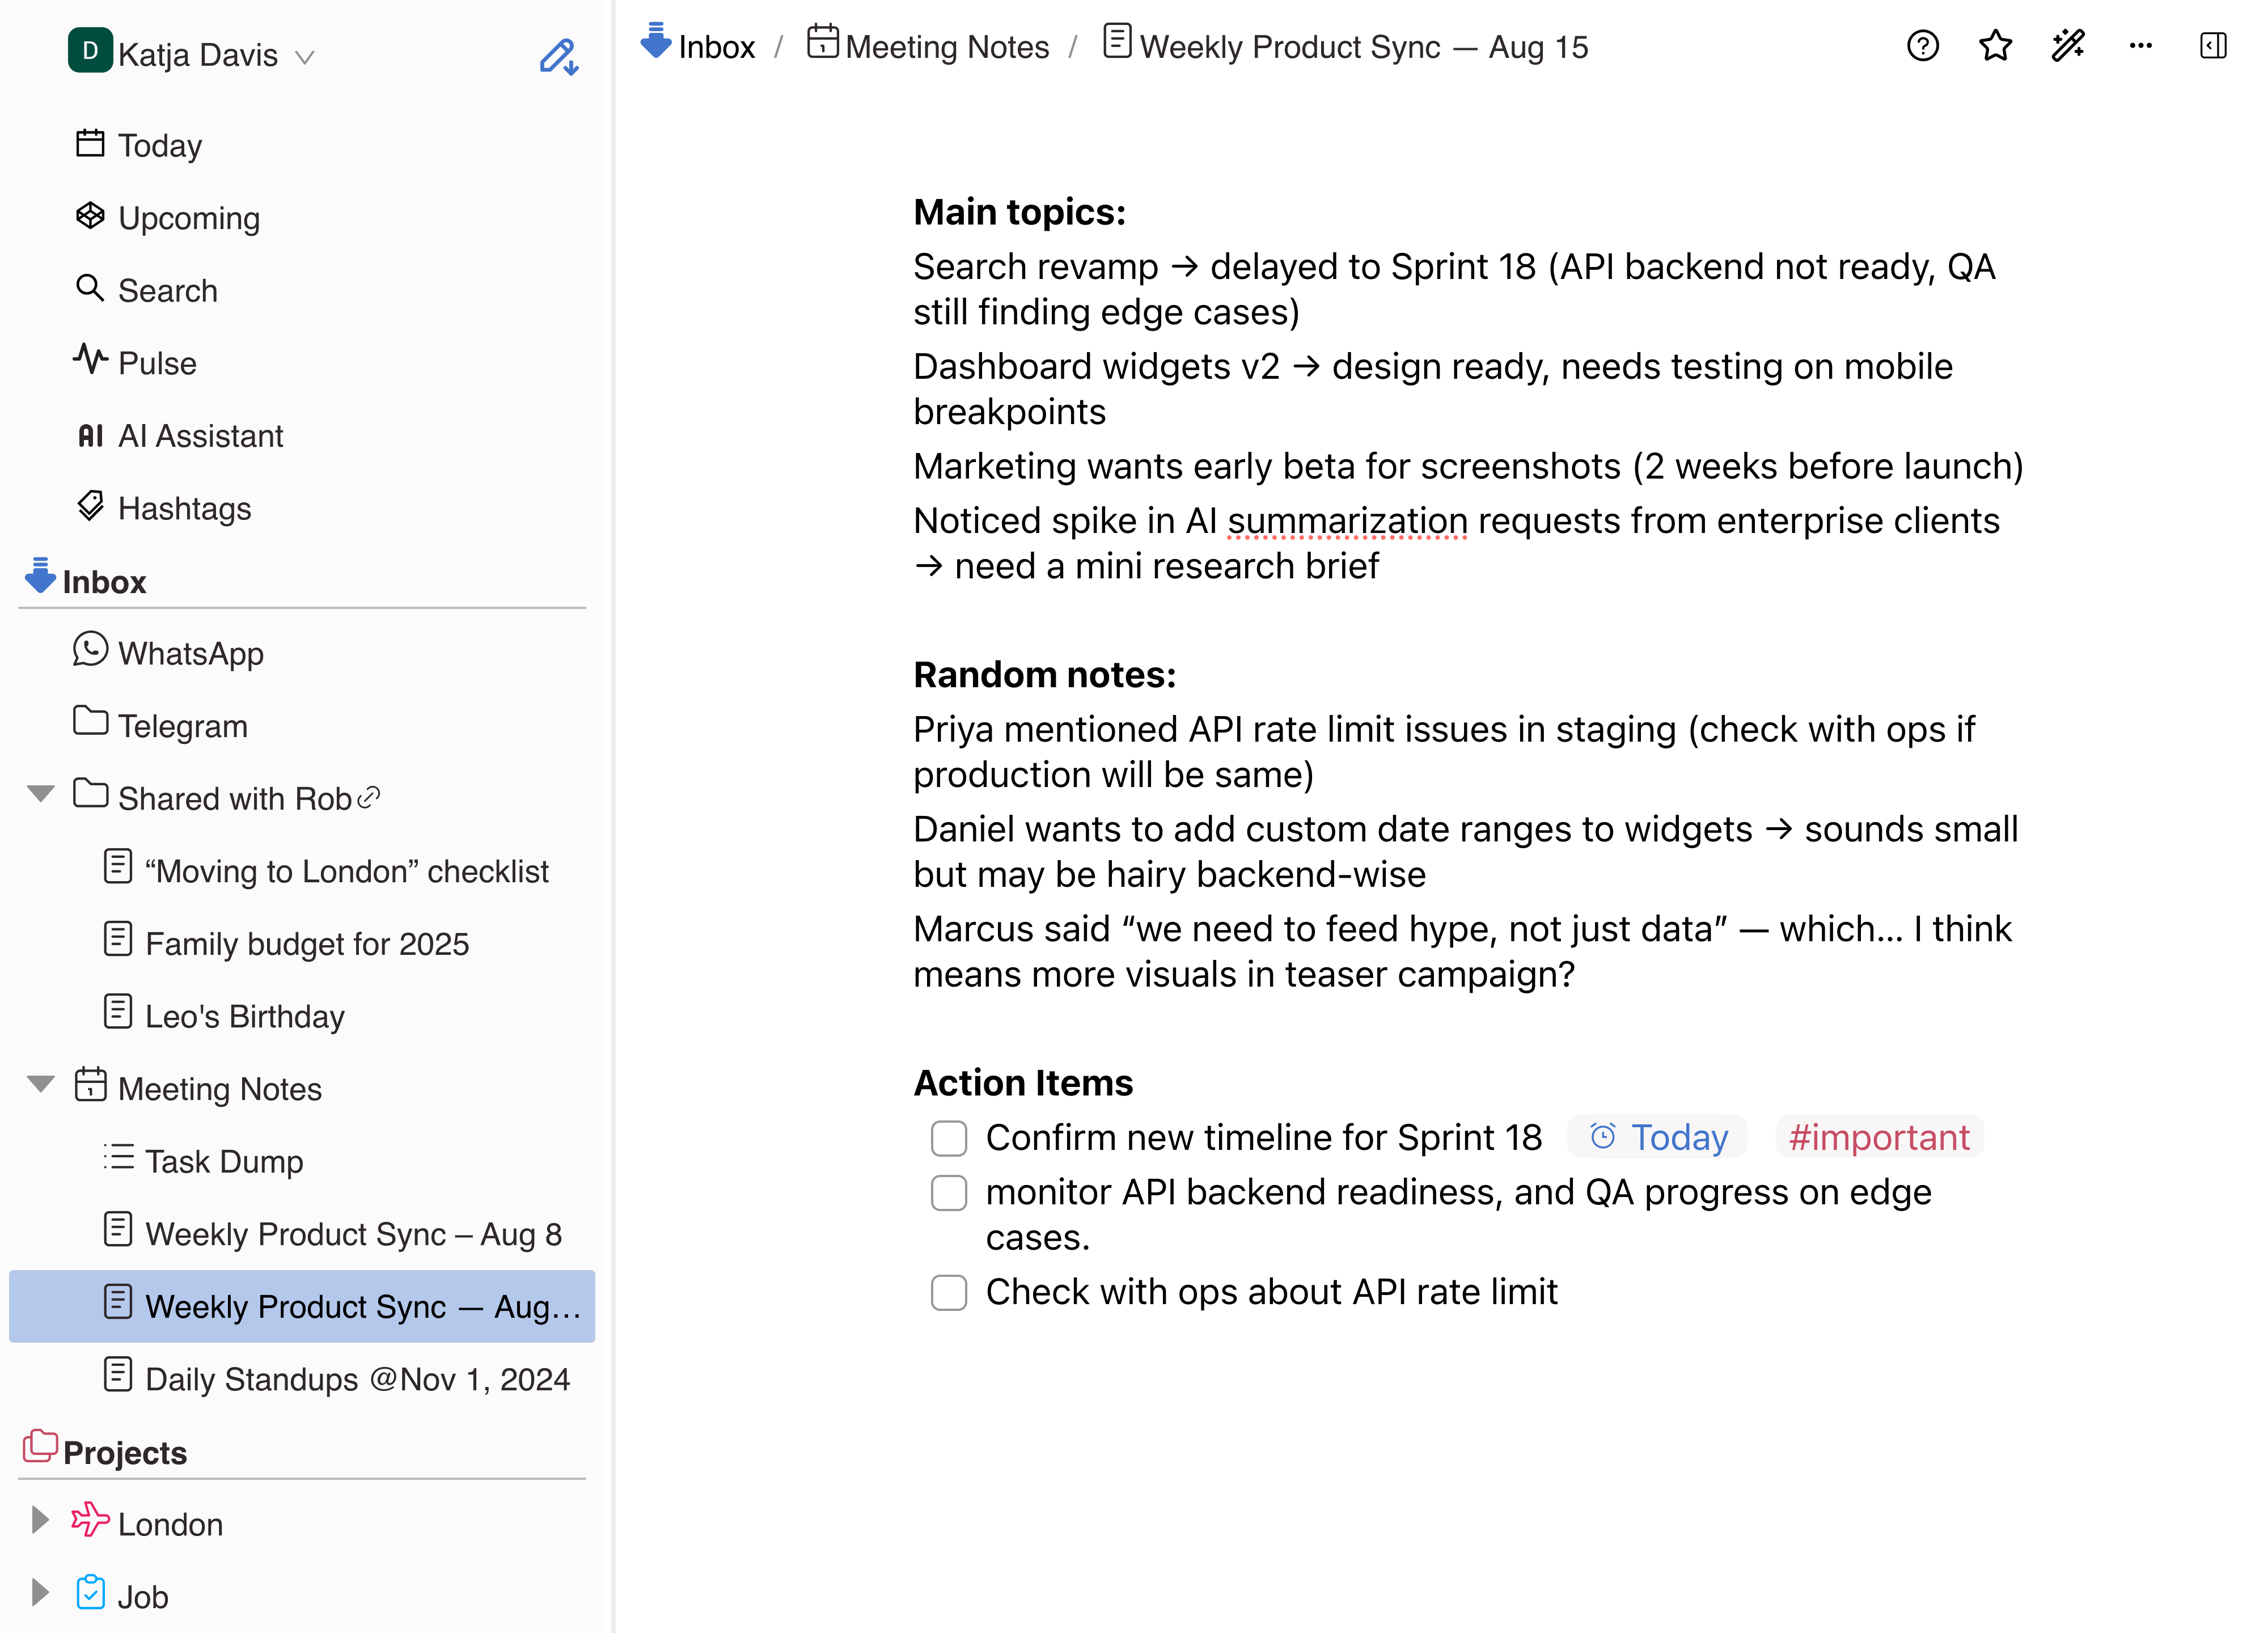Image resolution: width=2268 pixels, height=1633 pixels.
Task: Open Pulse
Action: click(x=157, y=364)
